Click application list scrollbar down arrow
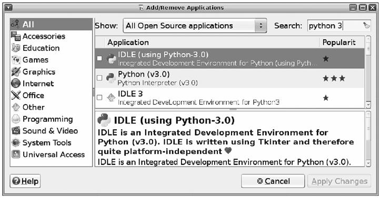 tap(368, 105)
